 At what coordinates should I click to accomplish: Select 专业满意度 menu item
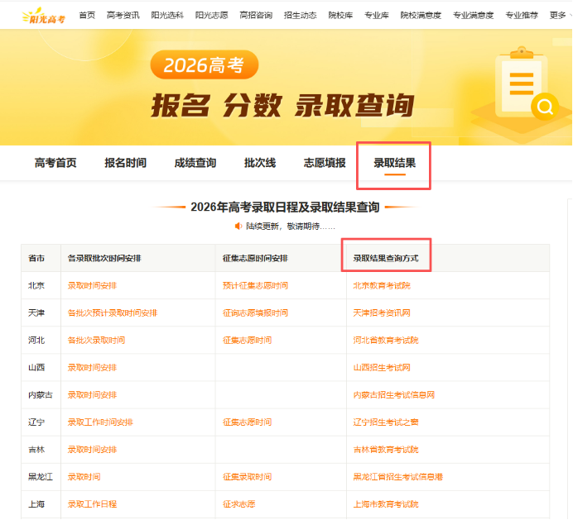[x=474, y=15]
